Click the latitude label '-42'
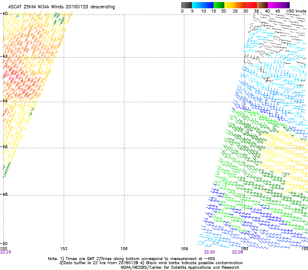Screen dimensions: 308x270 point(4,56)
